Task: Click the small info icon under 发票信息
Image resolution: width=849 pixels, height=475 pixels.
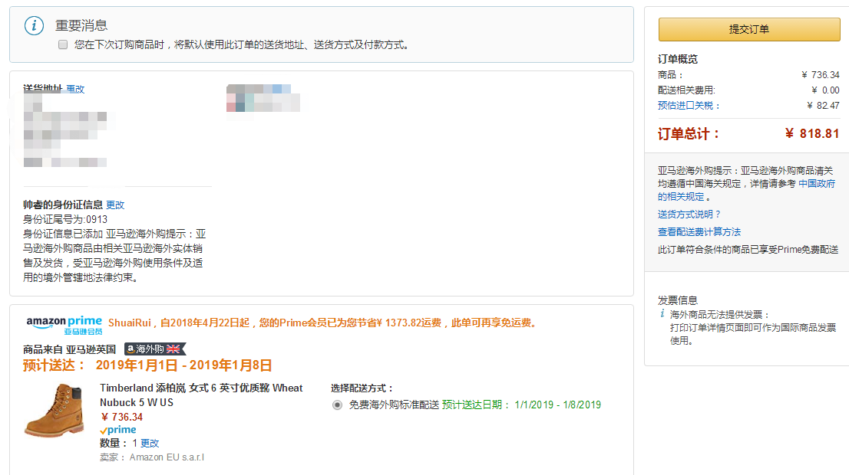Action: point(662,313)
